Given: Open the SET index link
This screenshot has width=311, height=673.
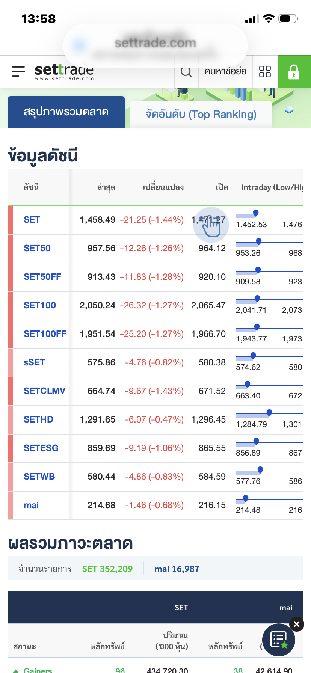Looking at the screenshot, I should coord(32,220).
